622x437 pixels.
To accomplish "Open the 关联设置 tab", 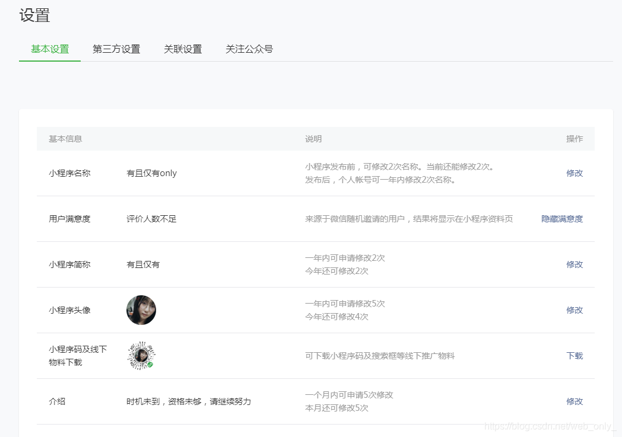I will pos(182,49).
